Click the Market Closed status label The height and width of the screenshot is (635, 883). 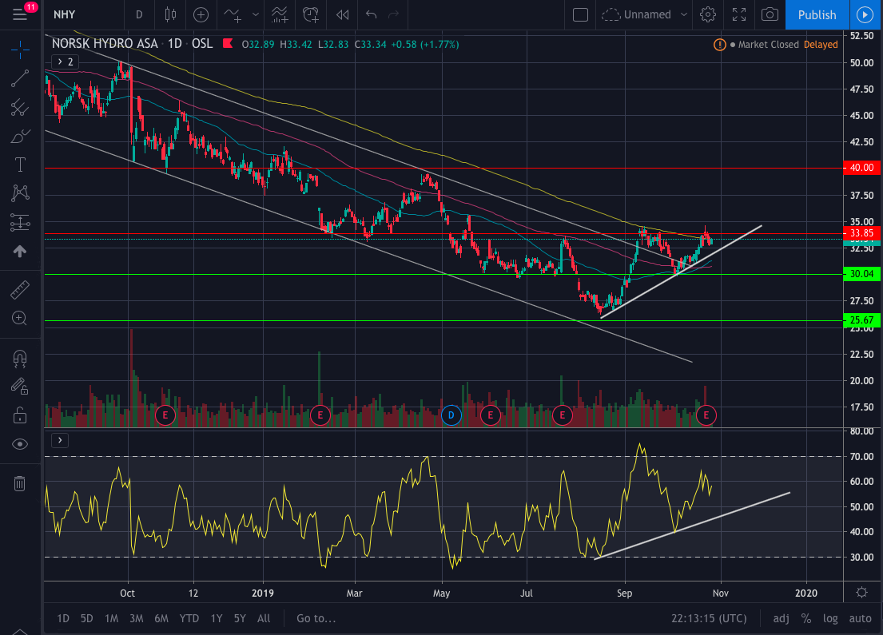click(768, 45)
